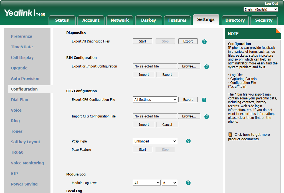Click the Import CFG file path field
The image size is (284, 193).
[155, 116]
